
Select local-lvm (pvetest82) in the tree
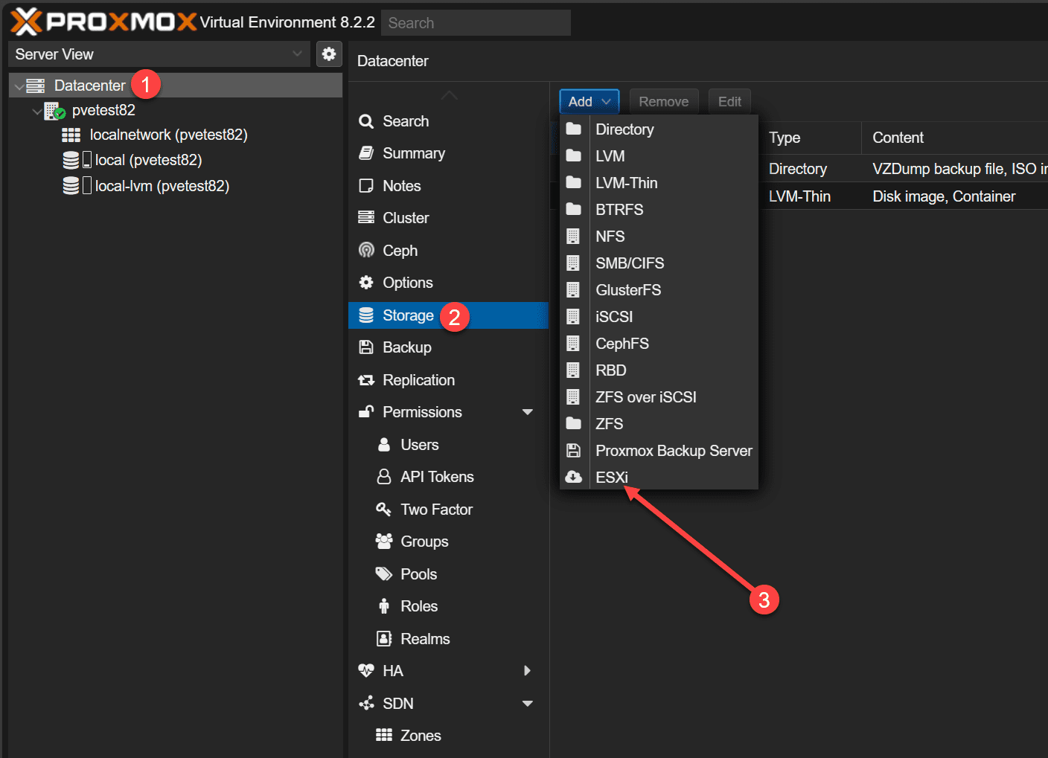pyautogui.click(x=162, y=186)
